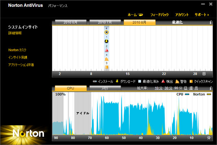This screenshot has height=145, width=217.
Task: Click システムインサイト heading
Action: 23,27
